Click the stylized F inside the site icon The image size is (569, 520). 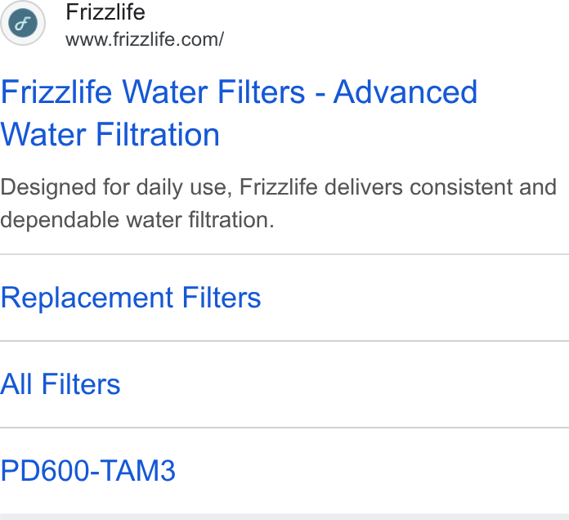pos(23,24)
